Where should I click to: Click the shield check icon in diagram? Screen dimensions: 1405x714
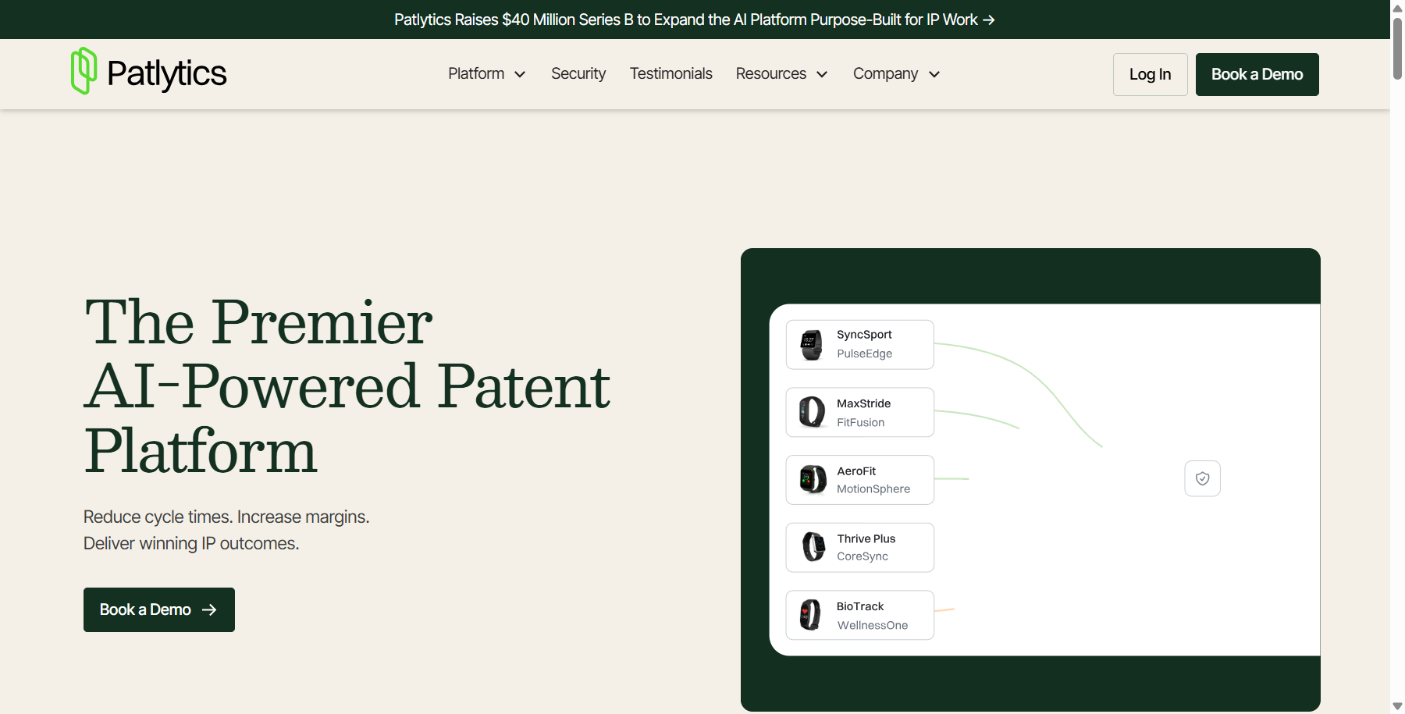[x=1202, y=478]
